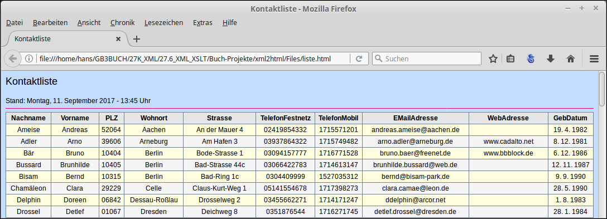
Task: Open the site information icon in address bar
Action: point(28,59)
